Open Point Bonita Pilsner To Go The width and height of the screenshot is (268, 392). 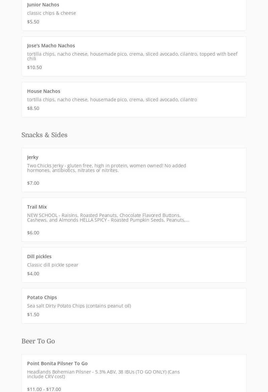pos(57,363)
